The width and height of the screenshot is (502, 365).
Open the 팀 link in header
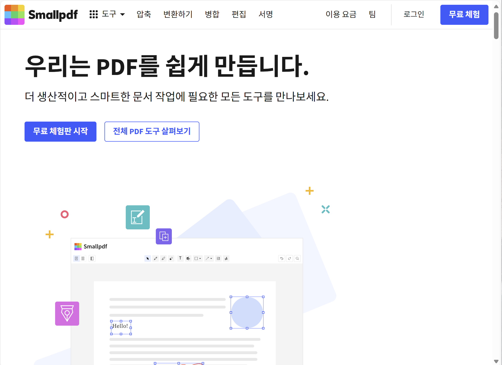[372, 14]
